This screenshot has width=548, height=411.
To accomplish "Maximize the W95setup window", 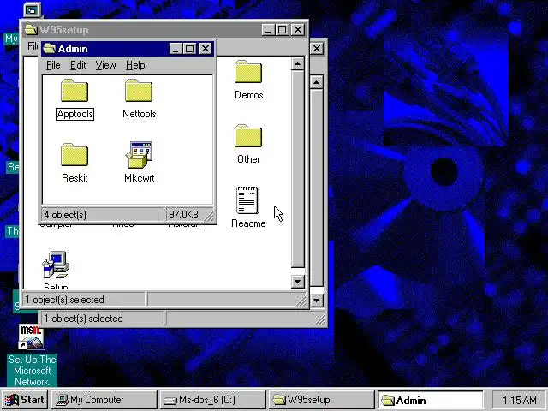I will click(x=282, y=30).
